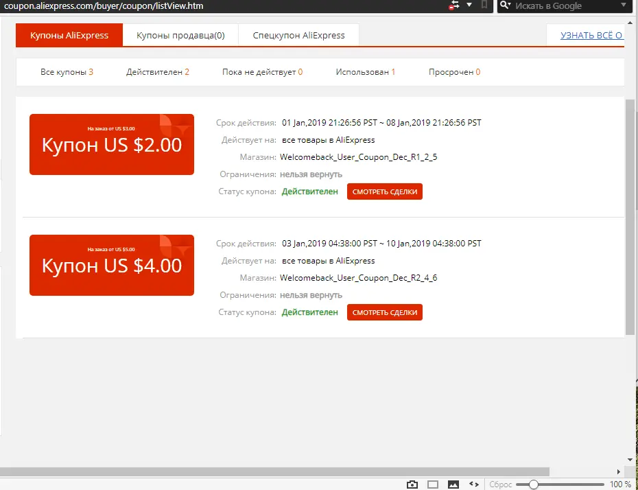This screenshot has width=638, height=490.
Task: Filter by Пока не действует 0
Action: pos(263,72)
